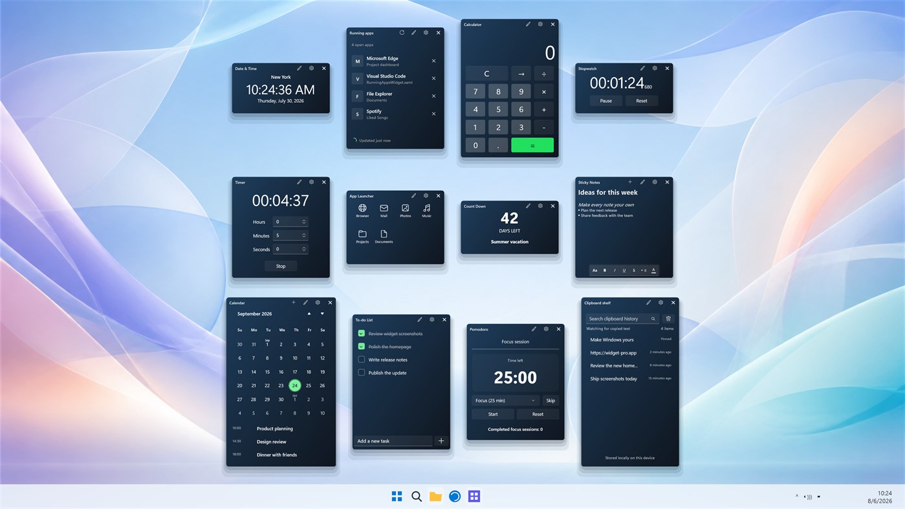The image size is (905, 509).
Task: Change font size with Aa in Sticky Notes
Action: click(595, 270)
